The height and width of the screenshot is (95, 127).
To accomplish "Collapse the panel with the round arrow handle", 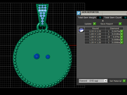I will (x=103, y=21).
